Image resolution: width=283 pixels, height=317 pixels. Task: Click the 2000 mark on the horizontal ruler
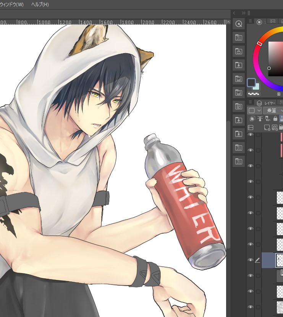point(148,22)
